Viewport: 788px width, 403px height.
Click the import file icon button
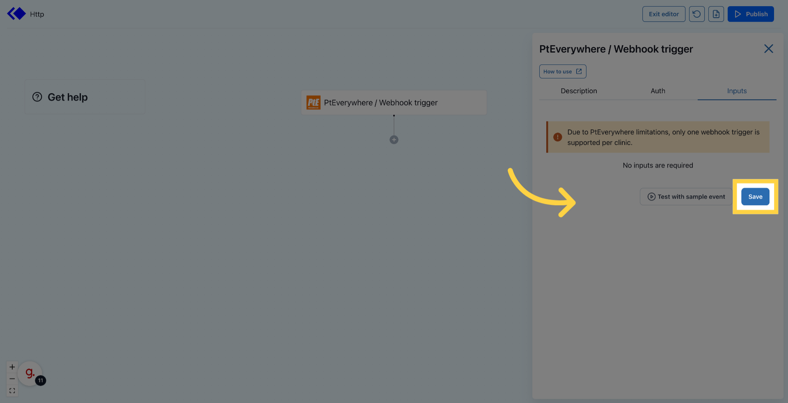pyautogui.click(x=716, y=14)
